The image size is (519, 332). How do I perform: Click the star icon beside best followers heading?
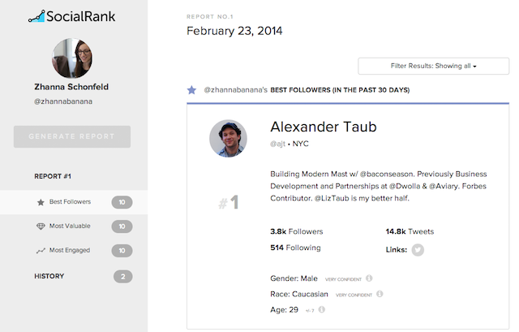click(x=191, y=90)
